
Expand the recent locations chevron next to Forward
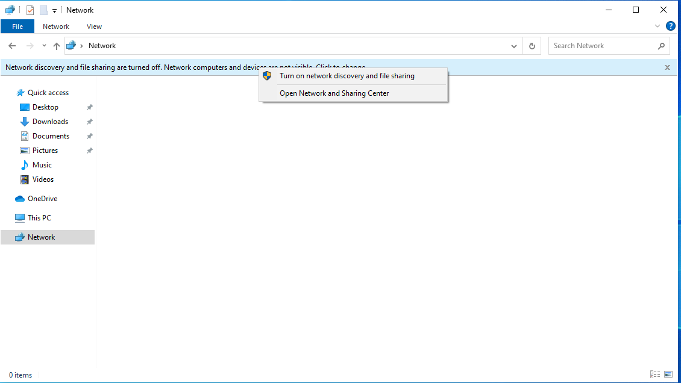(43, 45)
